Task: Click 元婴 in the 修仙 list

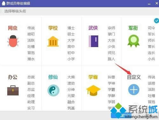Action: click(x=71, y=96)
